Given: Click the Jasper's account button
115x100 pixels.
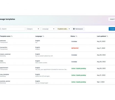Looking at the screenshot, I should pos(112,19).
